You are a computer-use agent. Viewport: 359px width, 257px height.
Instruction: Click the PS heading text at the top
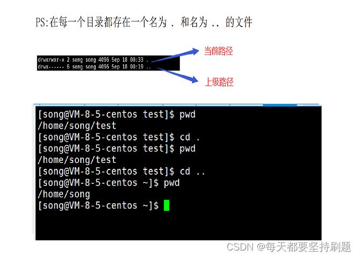point(144,22)
